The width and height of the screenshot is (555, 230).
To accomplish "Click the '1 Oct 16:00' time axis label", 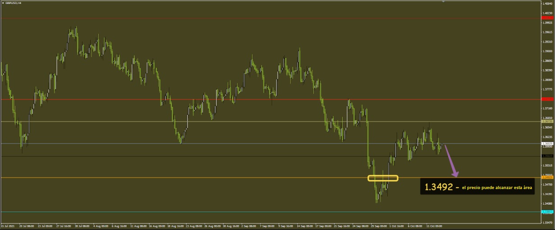I will point(396,226).
